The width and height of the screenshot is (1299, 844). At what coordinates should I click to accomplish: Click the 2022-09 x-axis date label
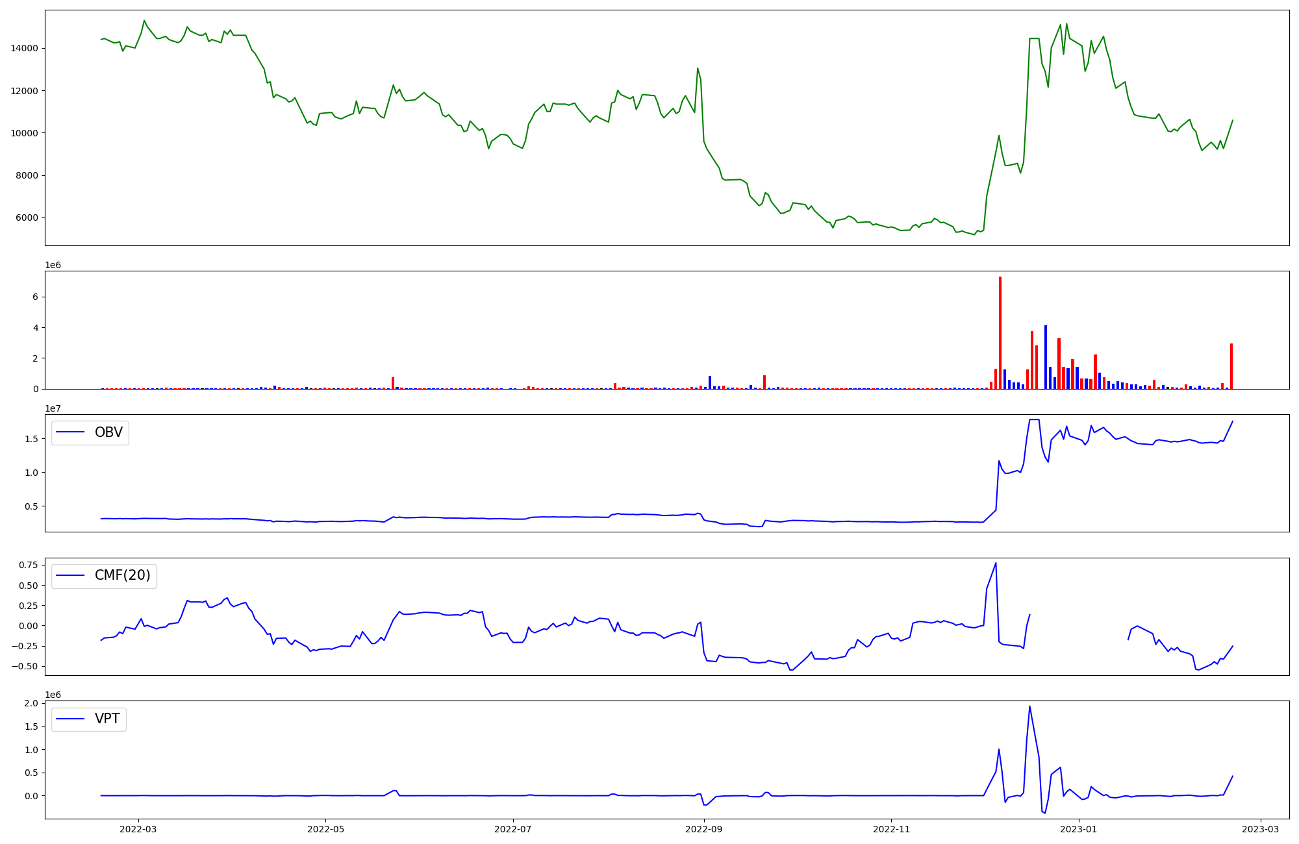703,828
